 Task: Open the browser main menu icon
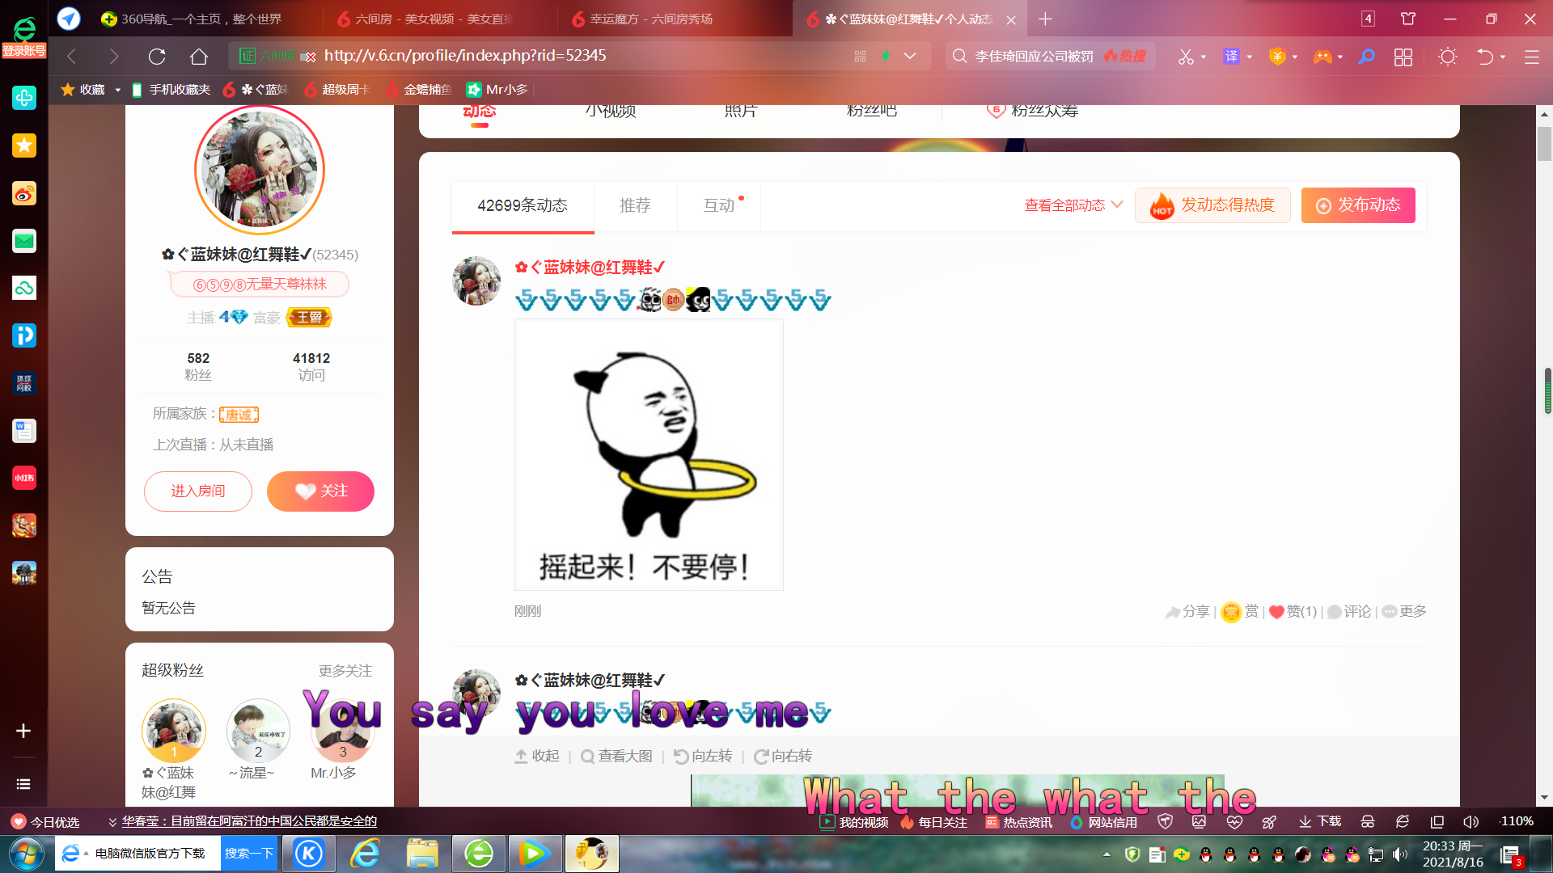[x=1532, y=57]
